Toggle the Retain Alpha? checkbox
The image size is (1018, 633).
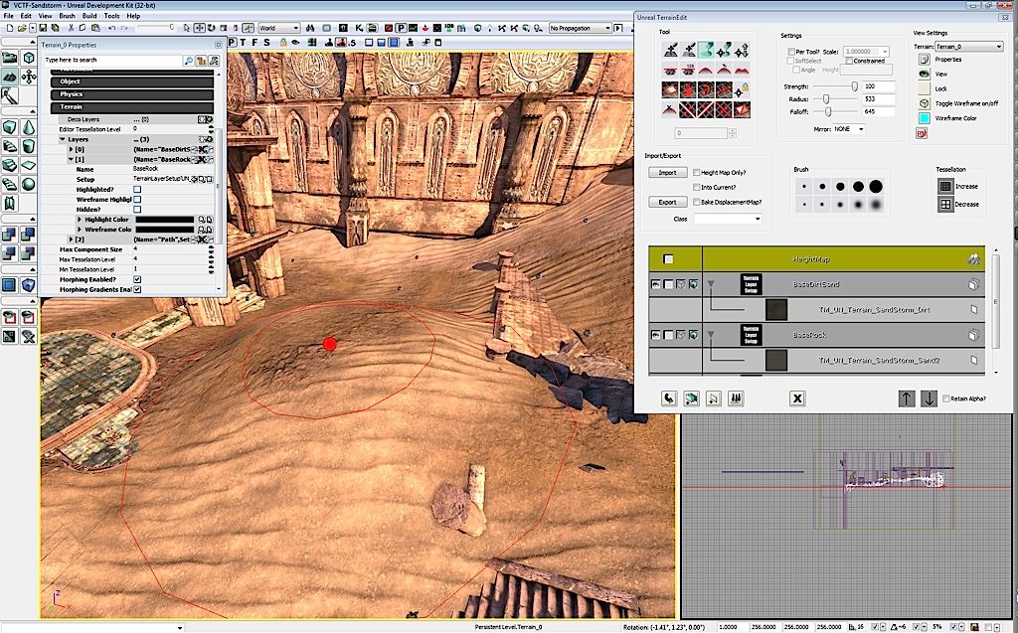click(x=946, y=398)
